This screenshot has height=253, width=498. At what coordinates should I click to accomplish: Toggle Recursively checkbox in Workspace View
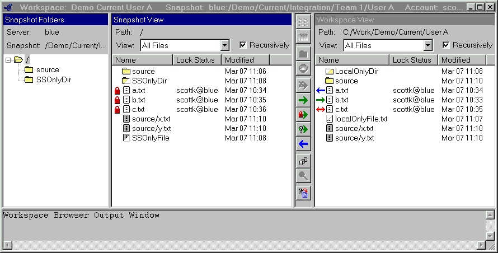(446, 45)
